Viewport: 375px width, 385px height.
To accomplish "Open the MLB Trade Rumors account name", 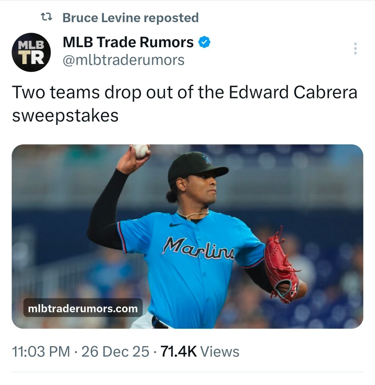I will click(x=128, y=42).
